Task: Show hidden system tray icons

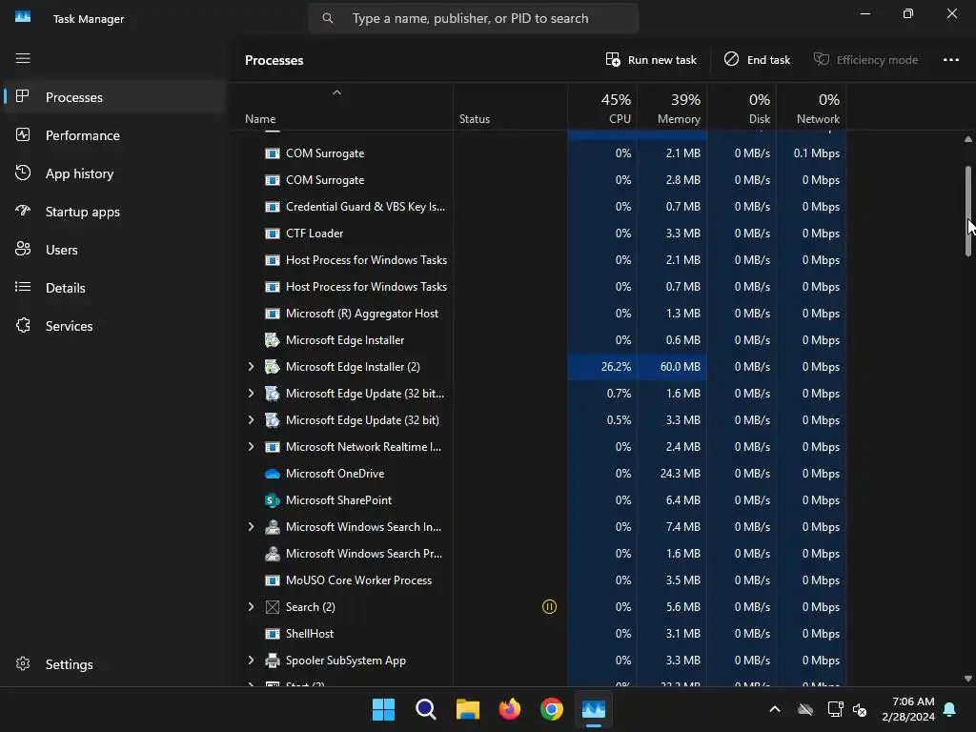Action: click(x=775, y=709)
